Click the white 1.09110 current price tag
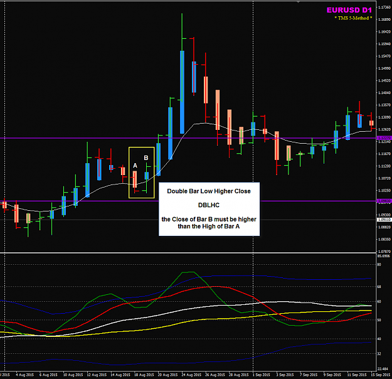 384,220
